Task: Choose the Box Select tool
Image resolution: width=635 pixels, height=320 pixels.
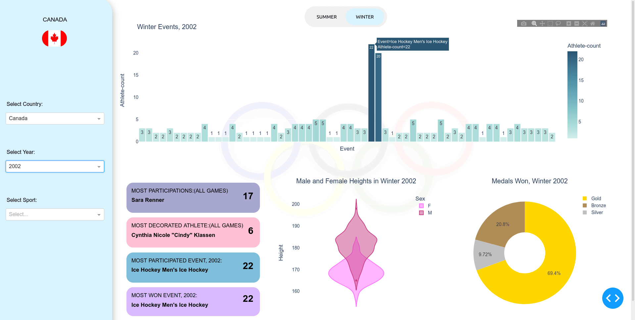Action: [550, 23]
